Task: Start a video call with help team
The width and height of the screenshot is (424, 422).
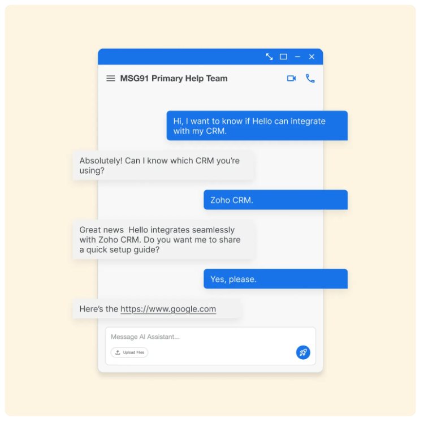Action: point(292,79)
